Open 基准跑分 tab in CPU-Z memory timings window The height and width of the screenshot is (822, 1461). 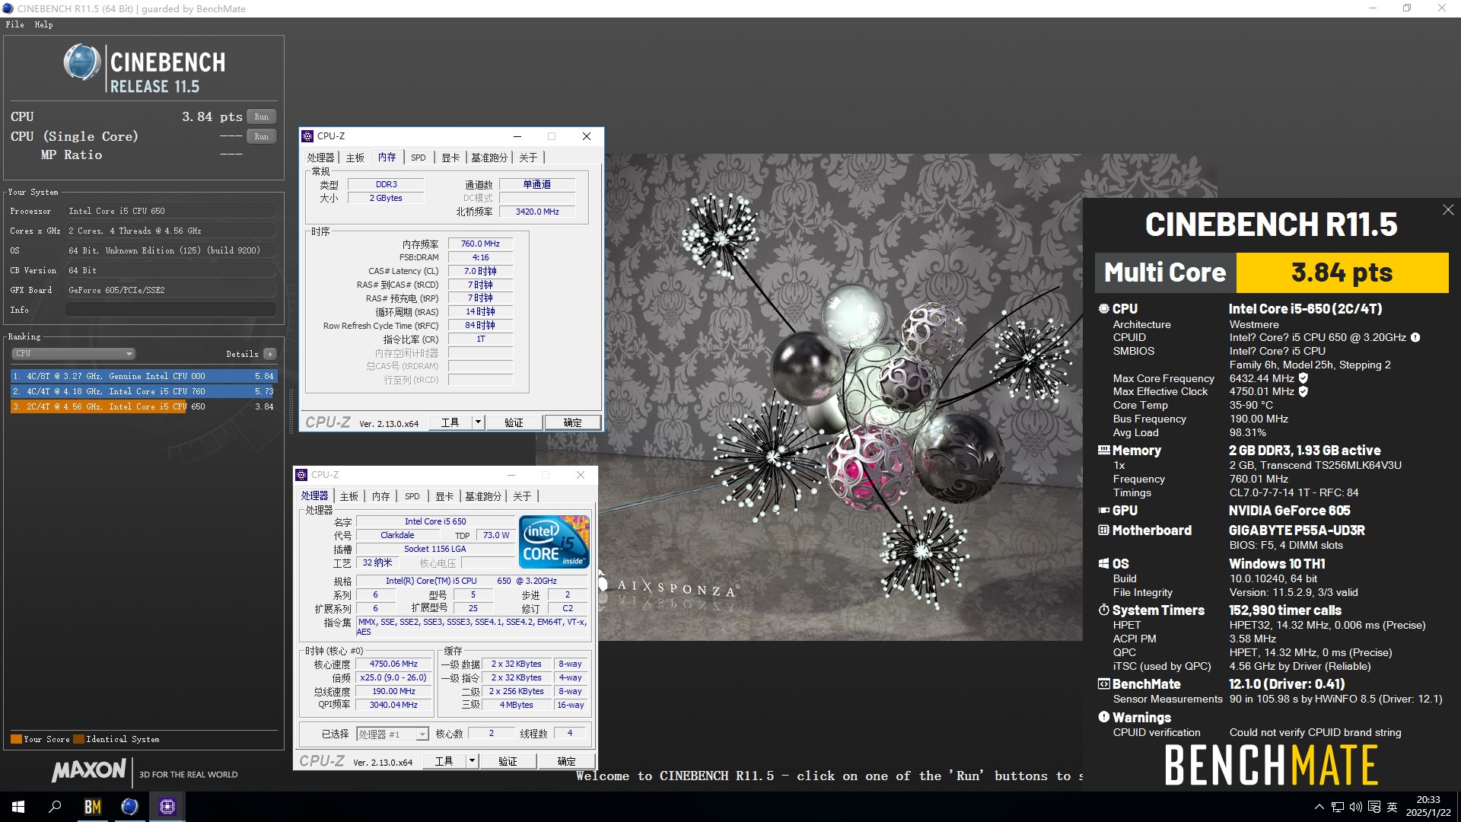click(x=489, y=158)
